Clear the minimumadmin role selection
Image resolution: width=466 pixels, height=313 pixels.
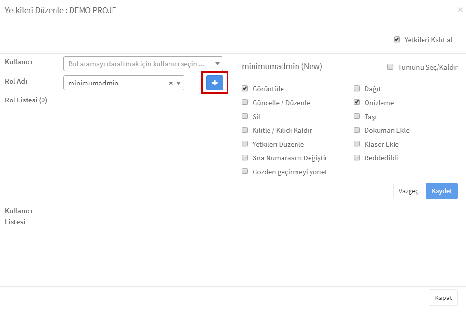[171, 83]
